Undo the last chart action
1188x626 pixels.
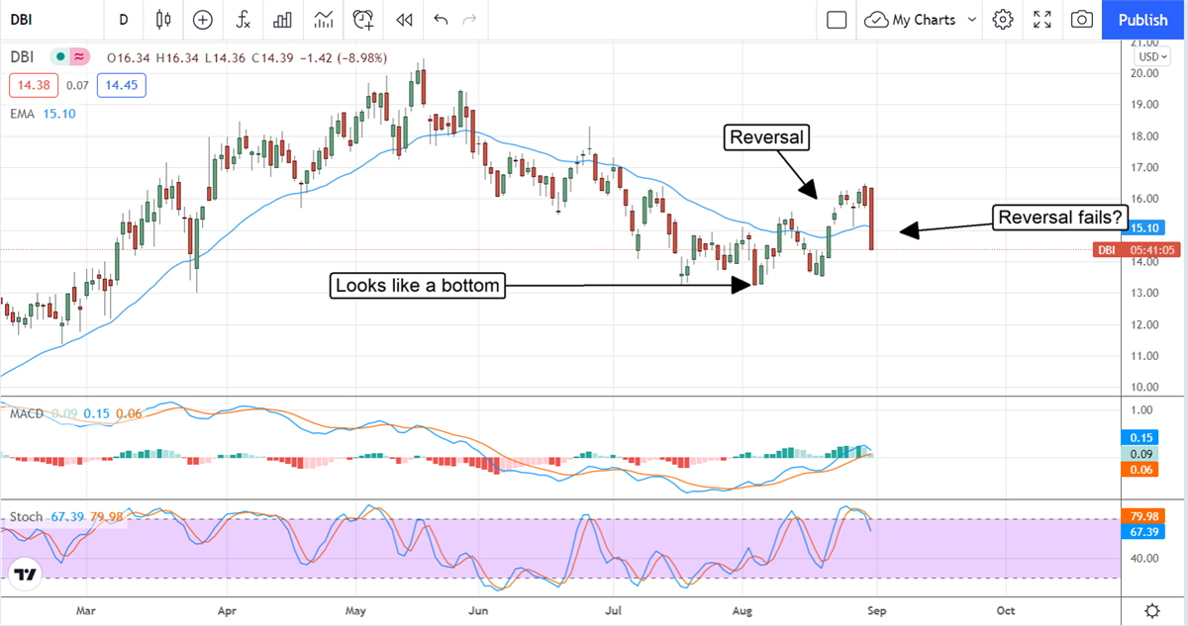[441, 19]
